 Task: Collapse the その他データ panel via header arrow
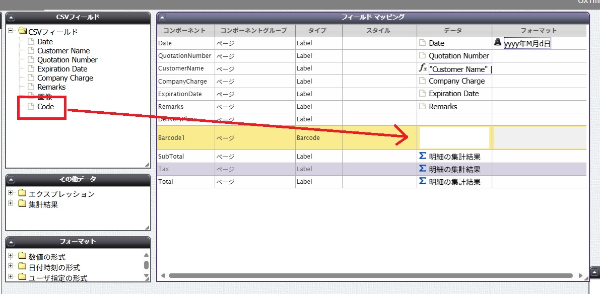(x=12, y=179)
